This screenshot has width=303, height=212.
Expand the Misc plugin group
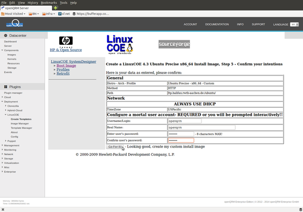coord(3,167)
